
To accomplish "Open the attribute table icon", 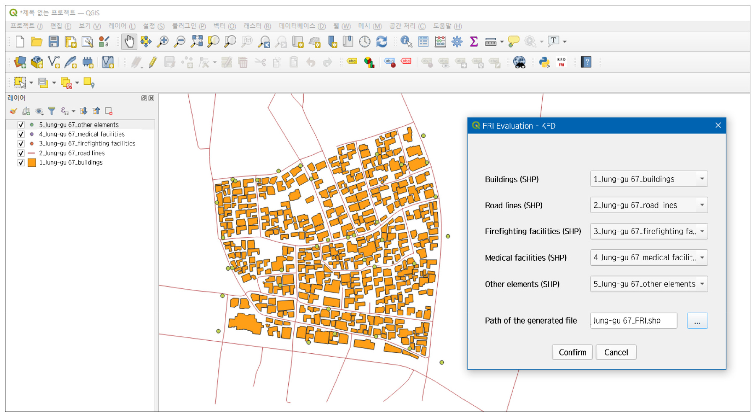I will (423, 41).
